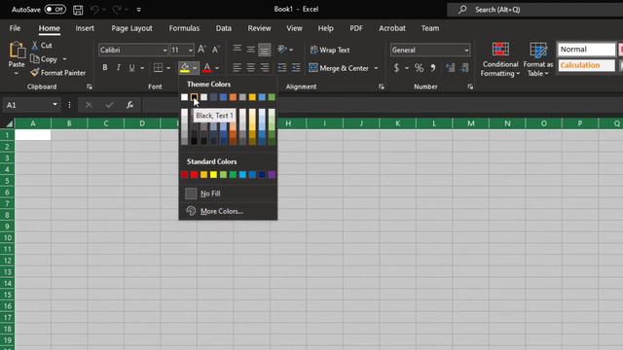The width and height of the screenshot is (623, 350).
Task: Click the Orientation text angle icon
Action: pos(282,50)
